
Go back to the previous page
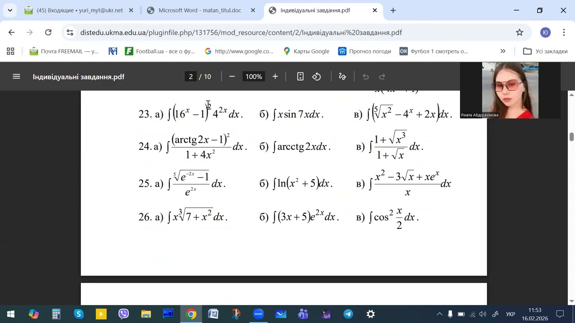coord(12,32)
